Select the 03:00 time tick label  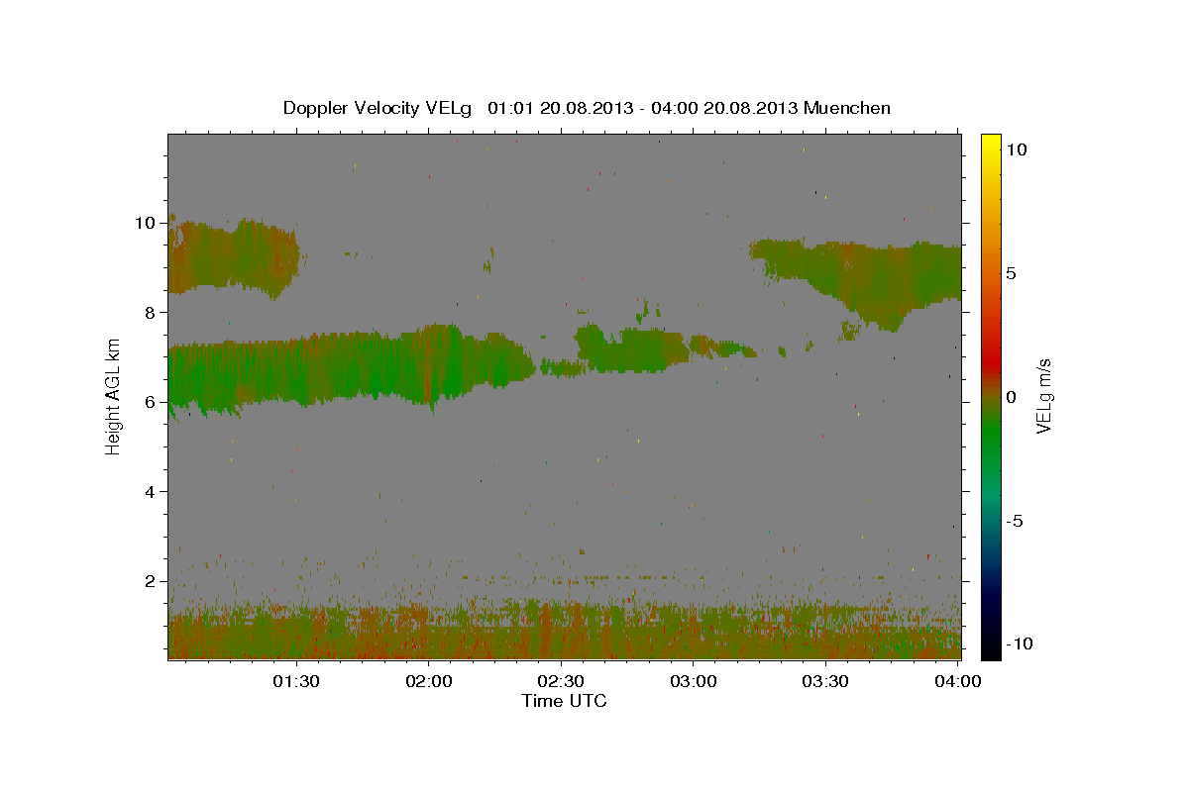click(x=694, y=682)
